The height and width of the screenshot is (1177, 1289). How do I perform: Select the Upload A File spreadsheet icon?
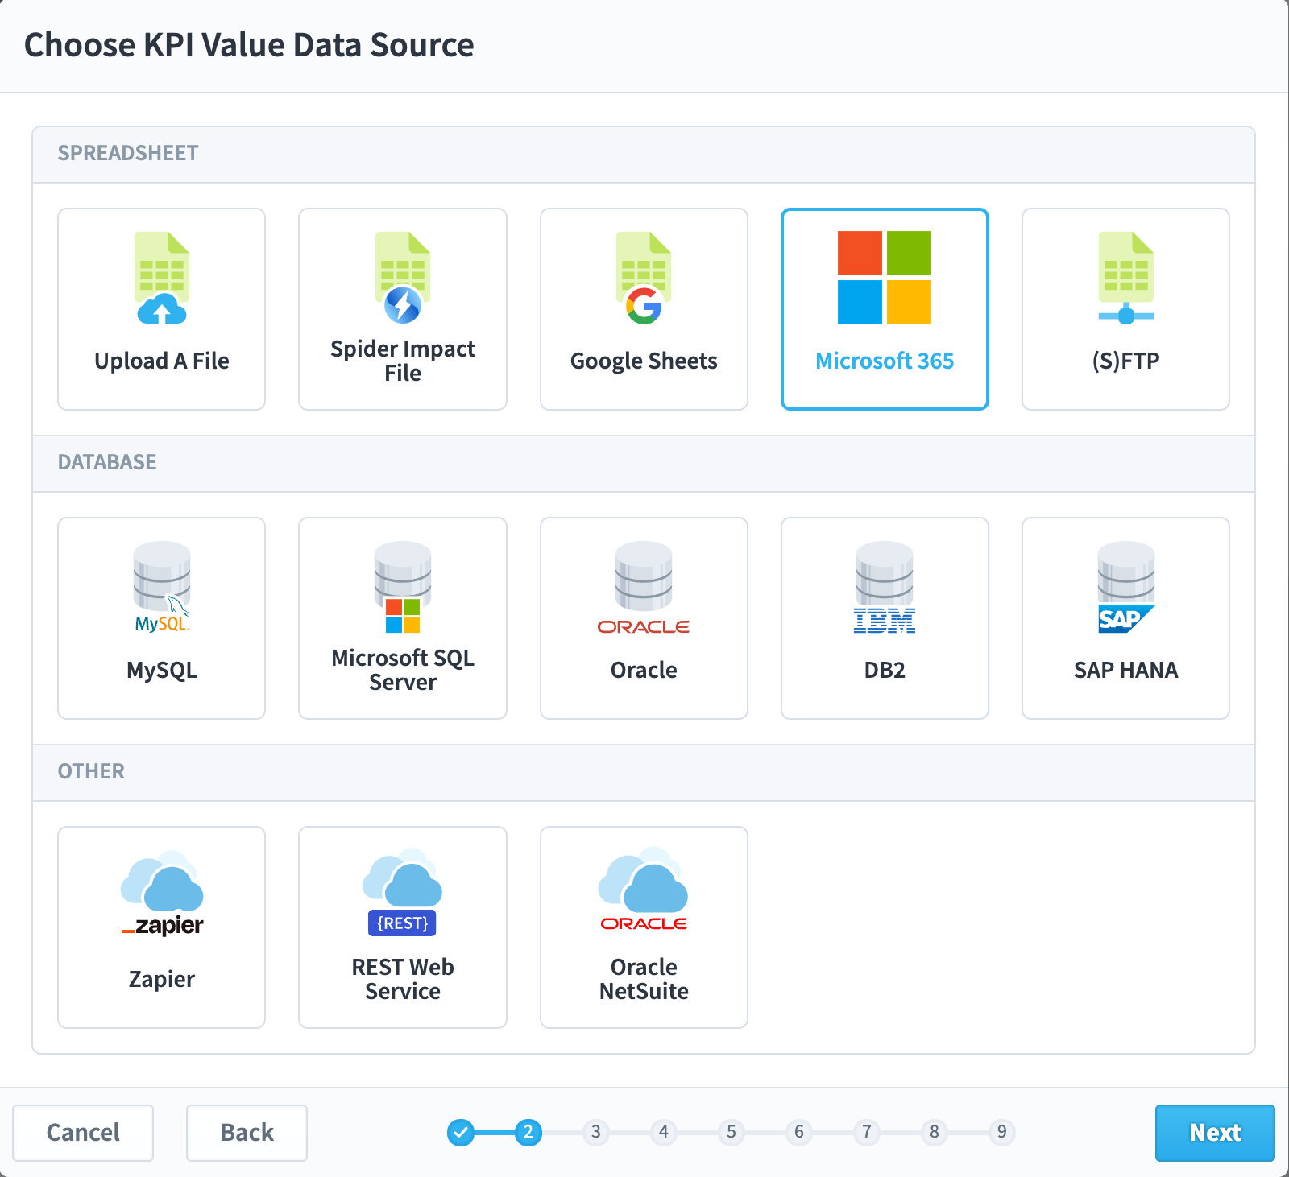(162, 278)
